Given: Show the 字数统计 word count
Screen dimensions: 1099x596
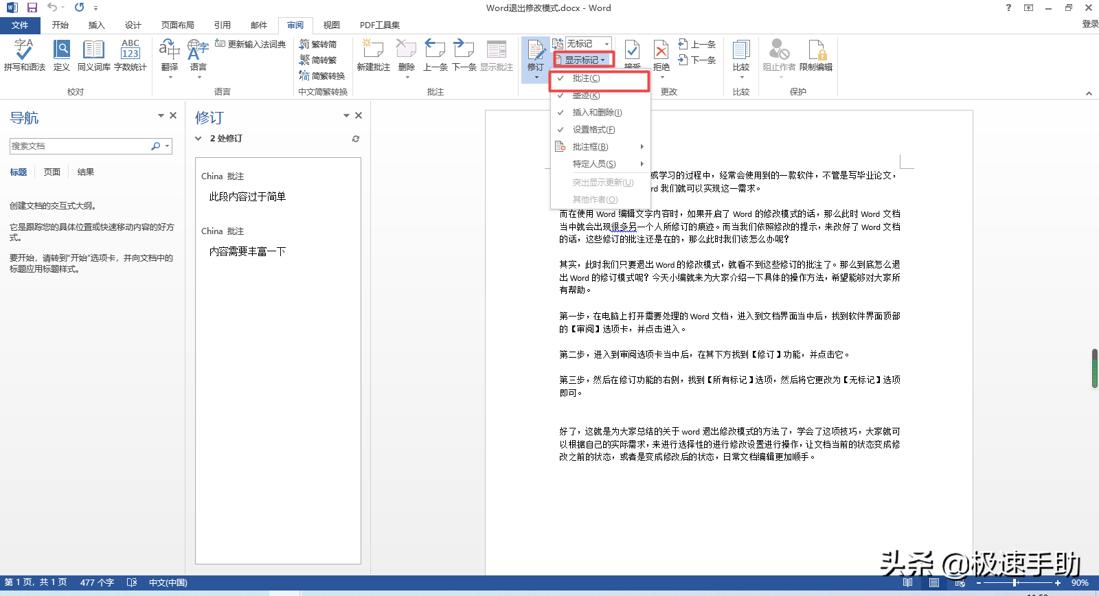Looking at the screenshot, I should pyautogui.click(x=131, y=55).
